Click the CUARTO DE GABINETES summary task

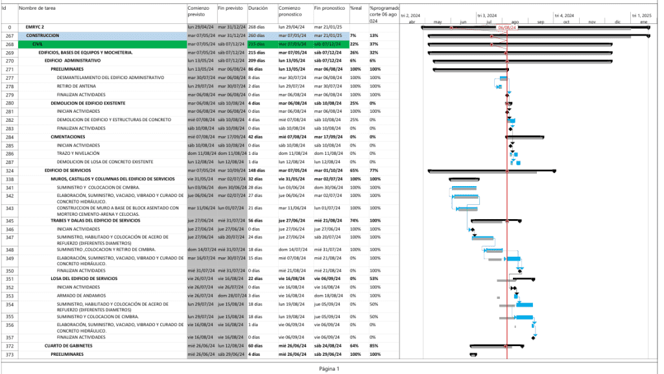click(68, 346)
